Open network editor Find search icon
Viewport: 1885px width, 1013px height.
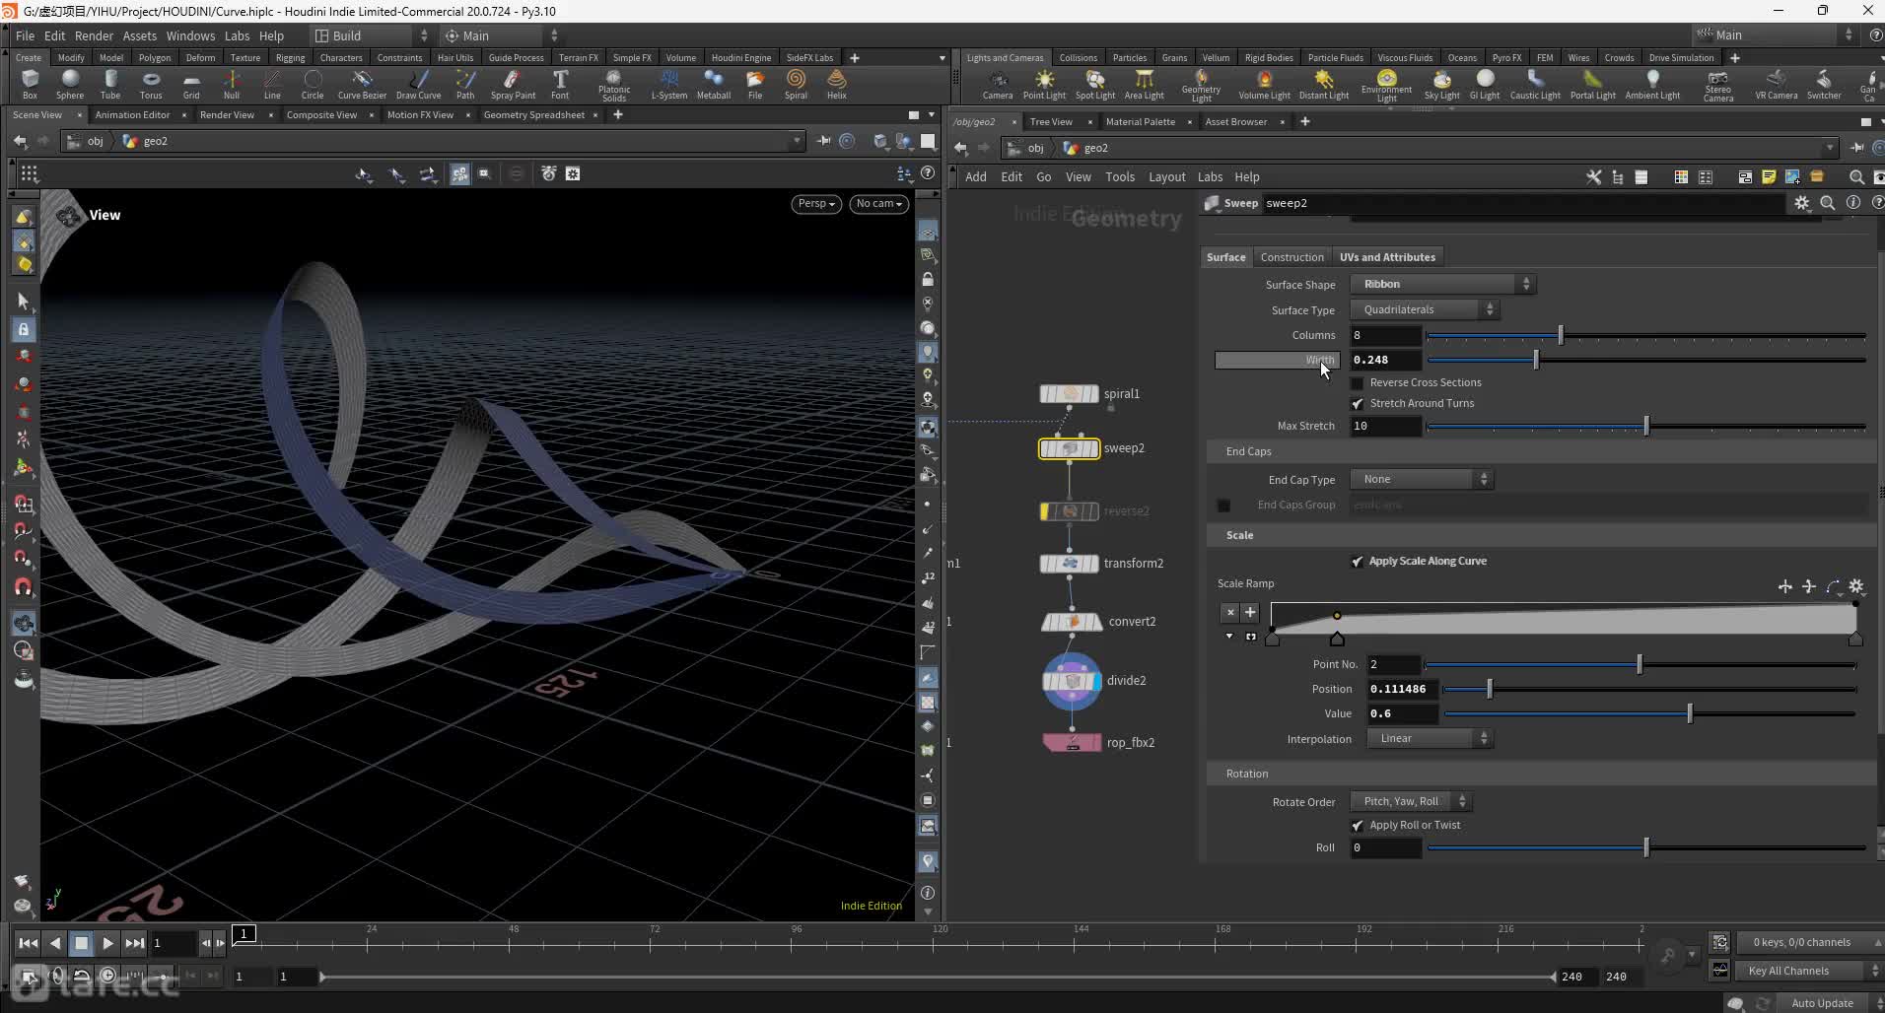tap(1856, 177)
